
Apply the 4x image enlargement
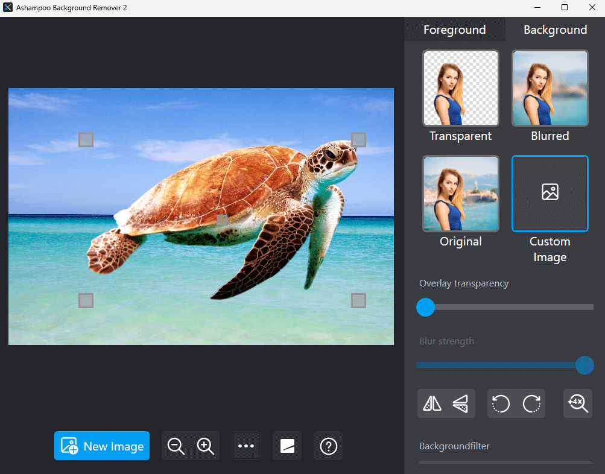577,403
